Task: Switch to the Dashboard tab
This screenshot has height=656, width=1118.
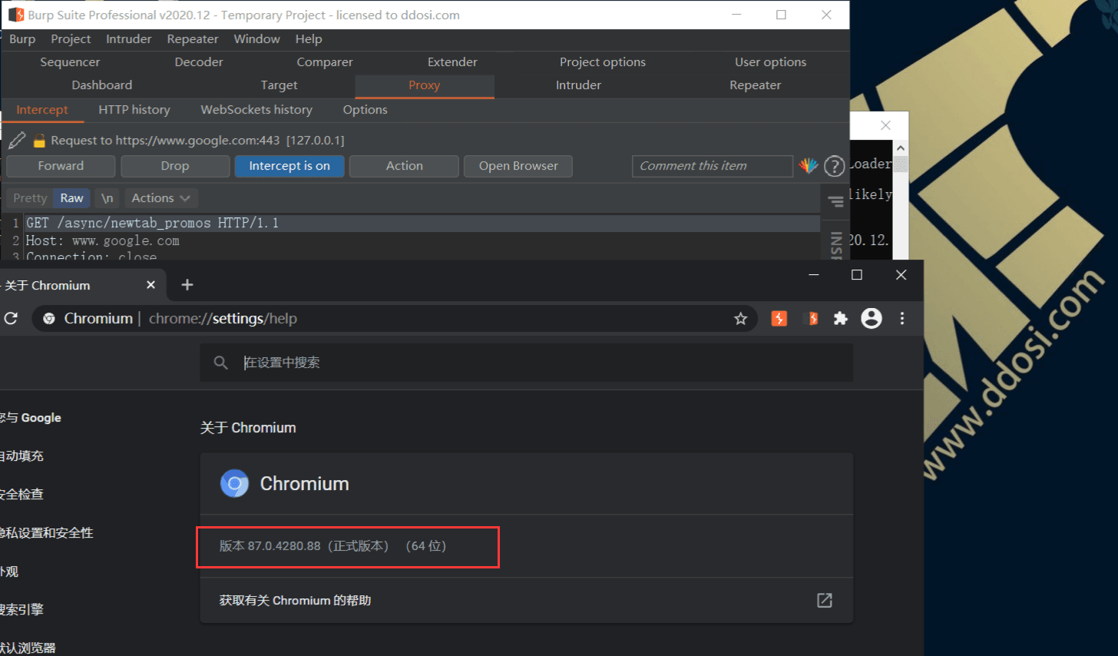Action: [x=102, y=85]
